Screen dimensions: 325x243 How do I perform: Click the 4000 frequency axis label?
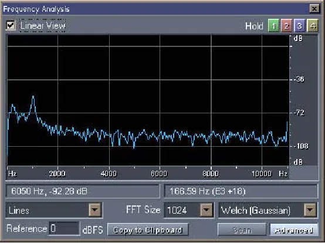(x=109, y=173)
